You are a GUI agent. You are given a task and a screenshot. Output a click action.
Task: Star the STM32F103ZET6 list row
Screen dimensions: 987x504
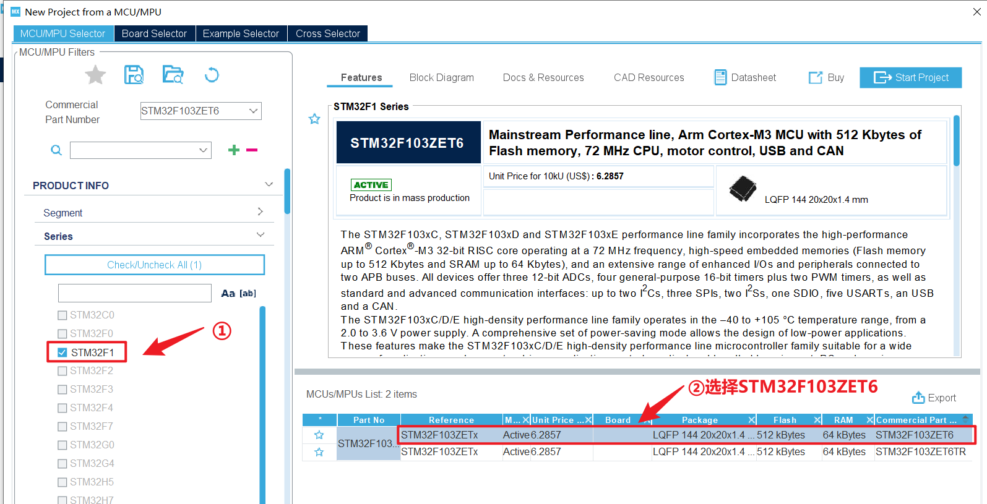click(x=319, y=435)
